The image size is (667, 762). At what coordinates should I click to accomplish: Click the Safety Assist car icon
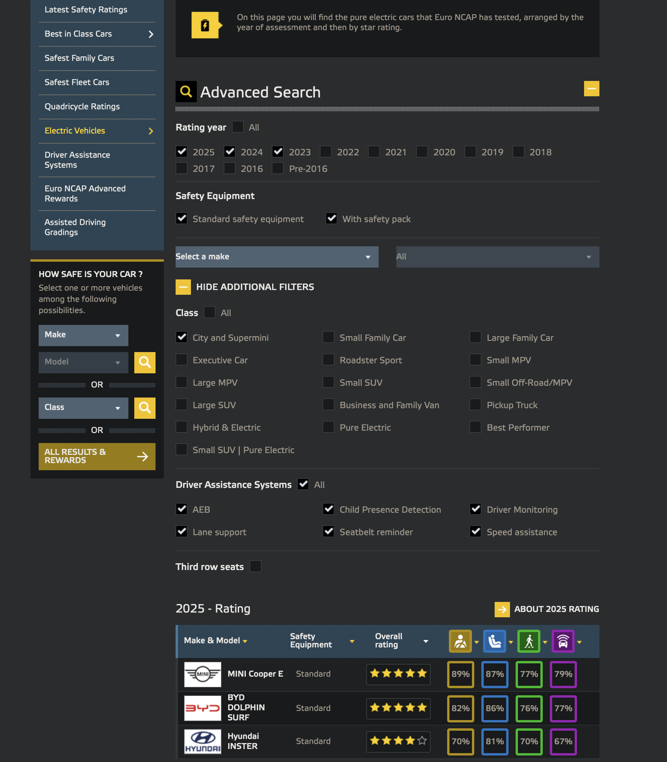[563, 641]
